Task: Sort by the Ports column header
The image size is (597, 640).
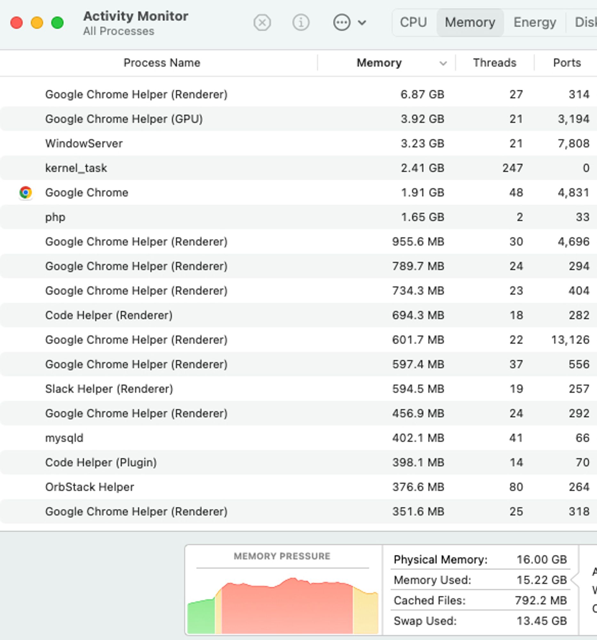Action: click(x=567, y=63)
